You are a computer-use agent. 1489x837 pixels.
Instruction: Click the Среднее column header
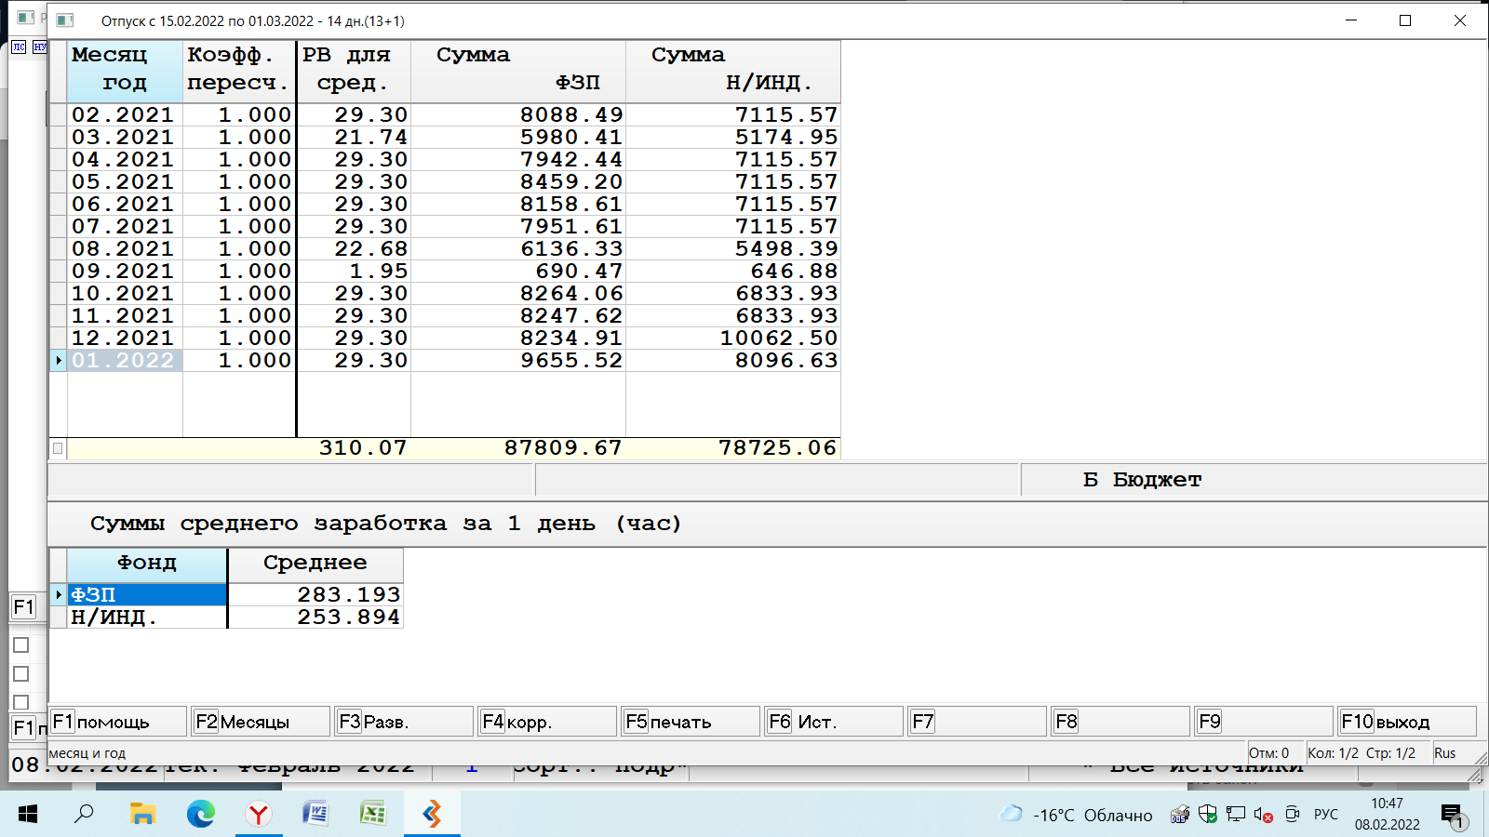(315, 565)
